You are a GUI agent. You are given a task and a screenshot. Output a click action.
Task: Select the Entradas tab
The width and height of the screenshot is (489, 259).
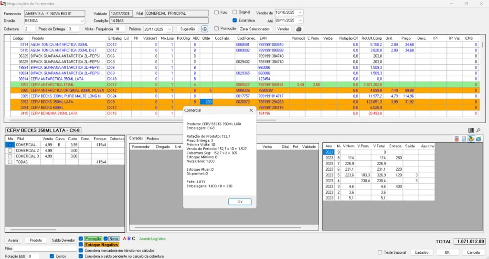(137, 138)
